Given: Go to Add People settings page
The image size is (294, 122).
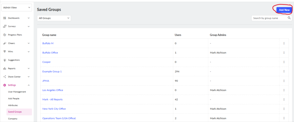Looking at the screenshot, I should tap(14, 99).
